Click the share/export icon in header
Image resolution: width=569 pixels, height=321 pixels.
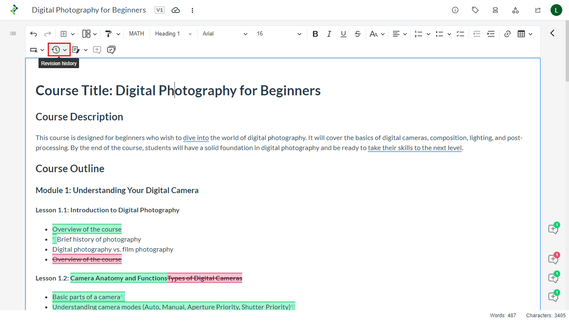click(x=538, y=10)
